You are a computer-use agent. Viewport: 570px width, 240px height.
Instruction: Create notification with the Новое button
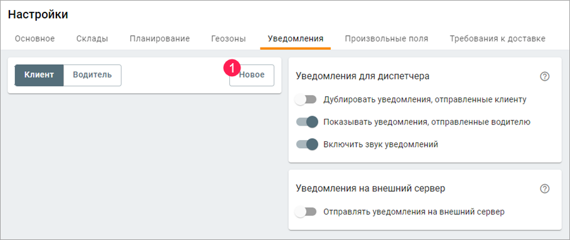click(252, 75)
